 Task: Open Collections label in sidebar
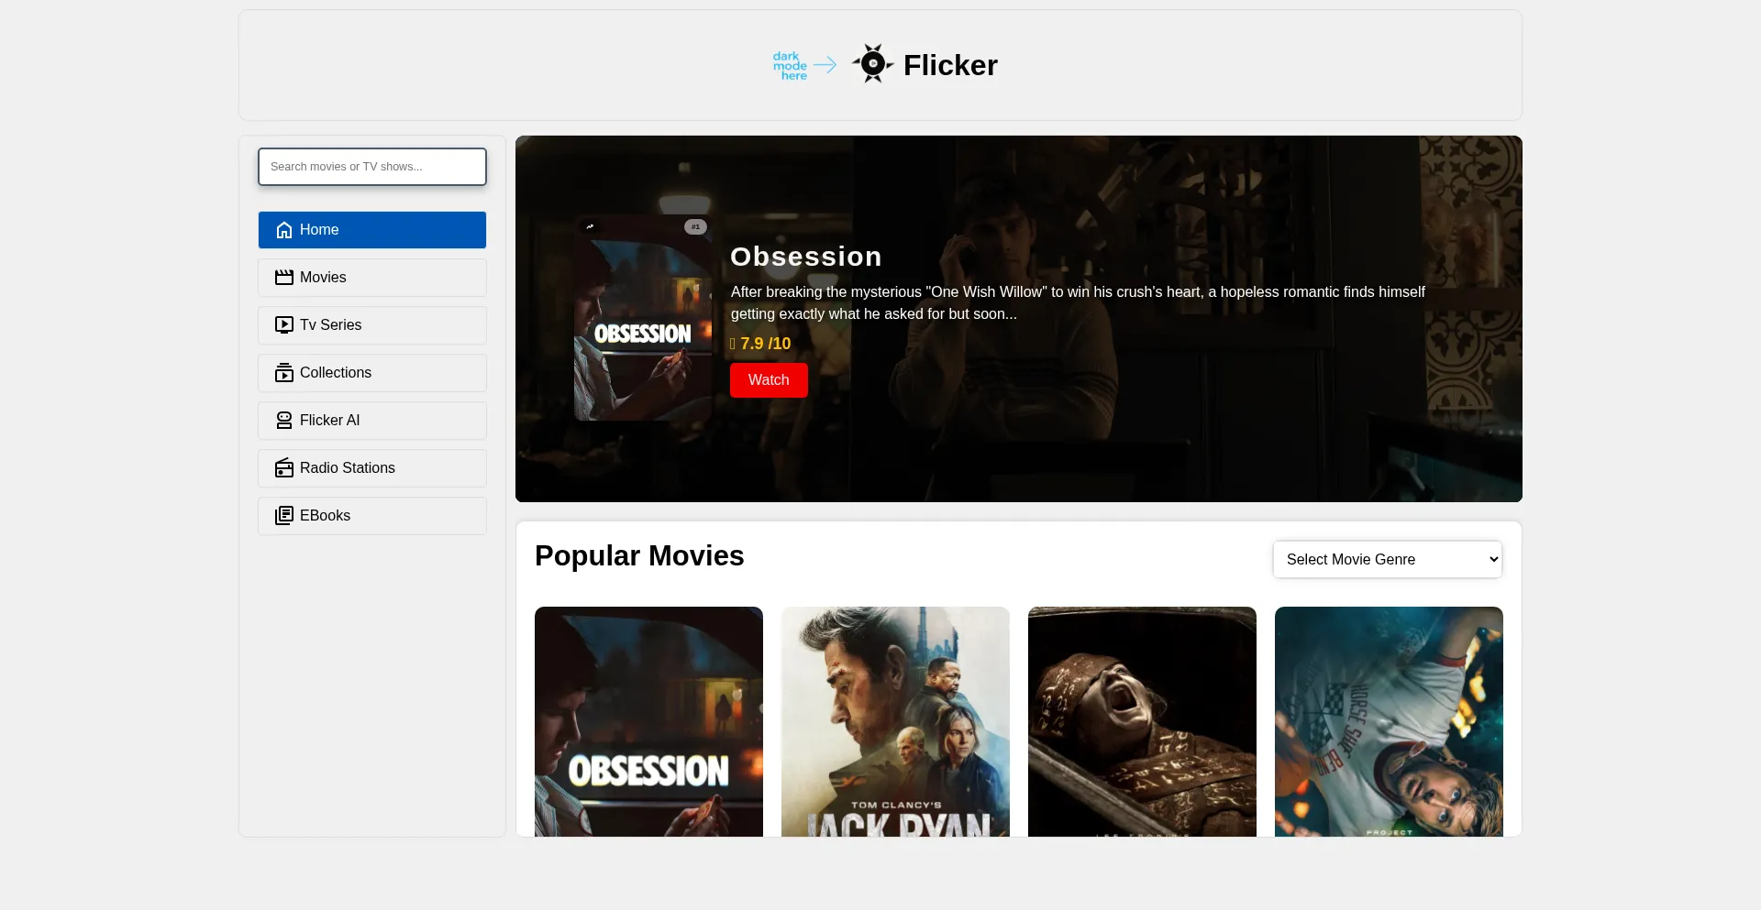(336, 373)
